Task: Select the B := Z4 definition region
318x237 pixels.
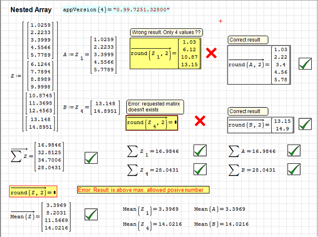Action: [x=92, y=107]
